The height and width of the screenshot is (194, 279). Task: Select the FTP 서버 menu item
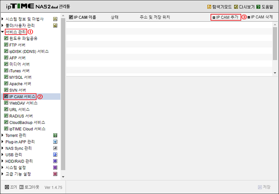click(17, 45)
